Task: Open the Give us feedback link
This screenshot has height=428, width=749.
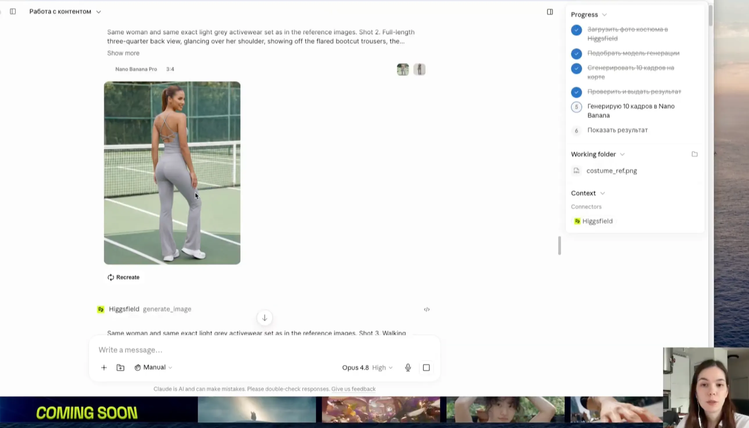Action: 353,389
